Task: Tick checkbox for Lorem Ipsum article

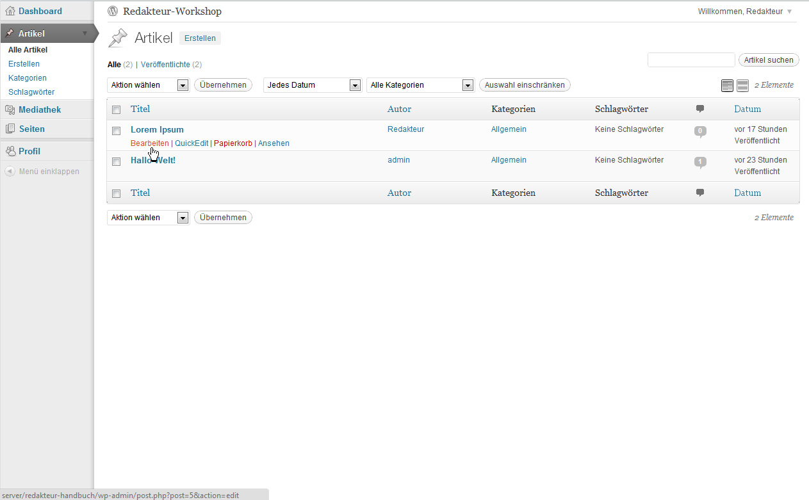Action: (116, 131)
